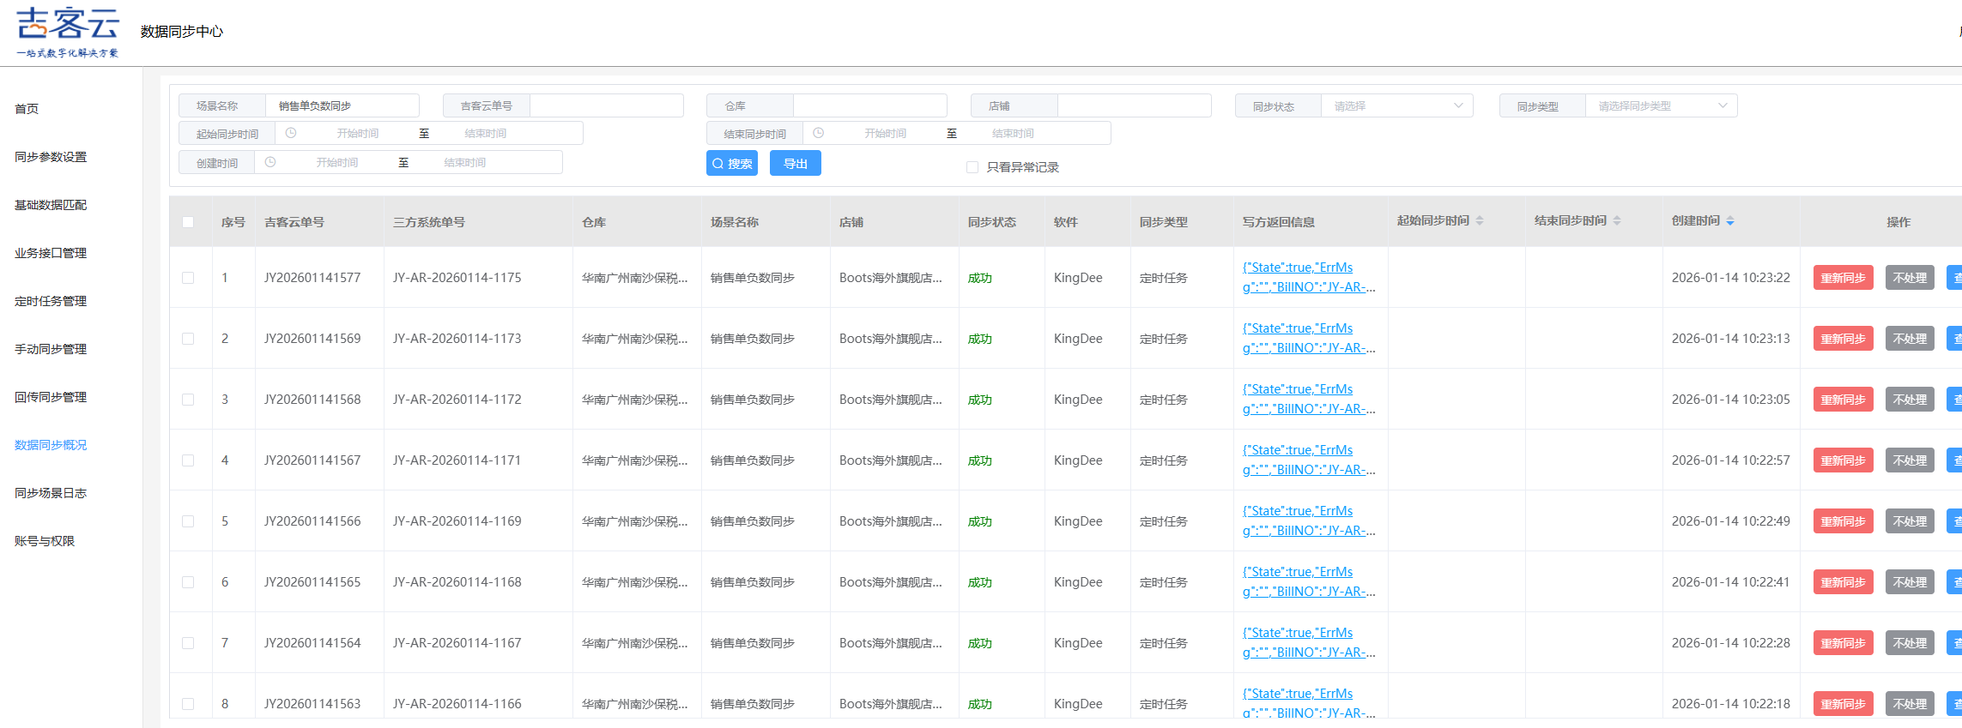The image size is (1962, 728).
Task: Open return info link for JY202601141568
Action: pyautogui.click(x=1309, y=399)
